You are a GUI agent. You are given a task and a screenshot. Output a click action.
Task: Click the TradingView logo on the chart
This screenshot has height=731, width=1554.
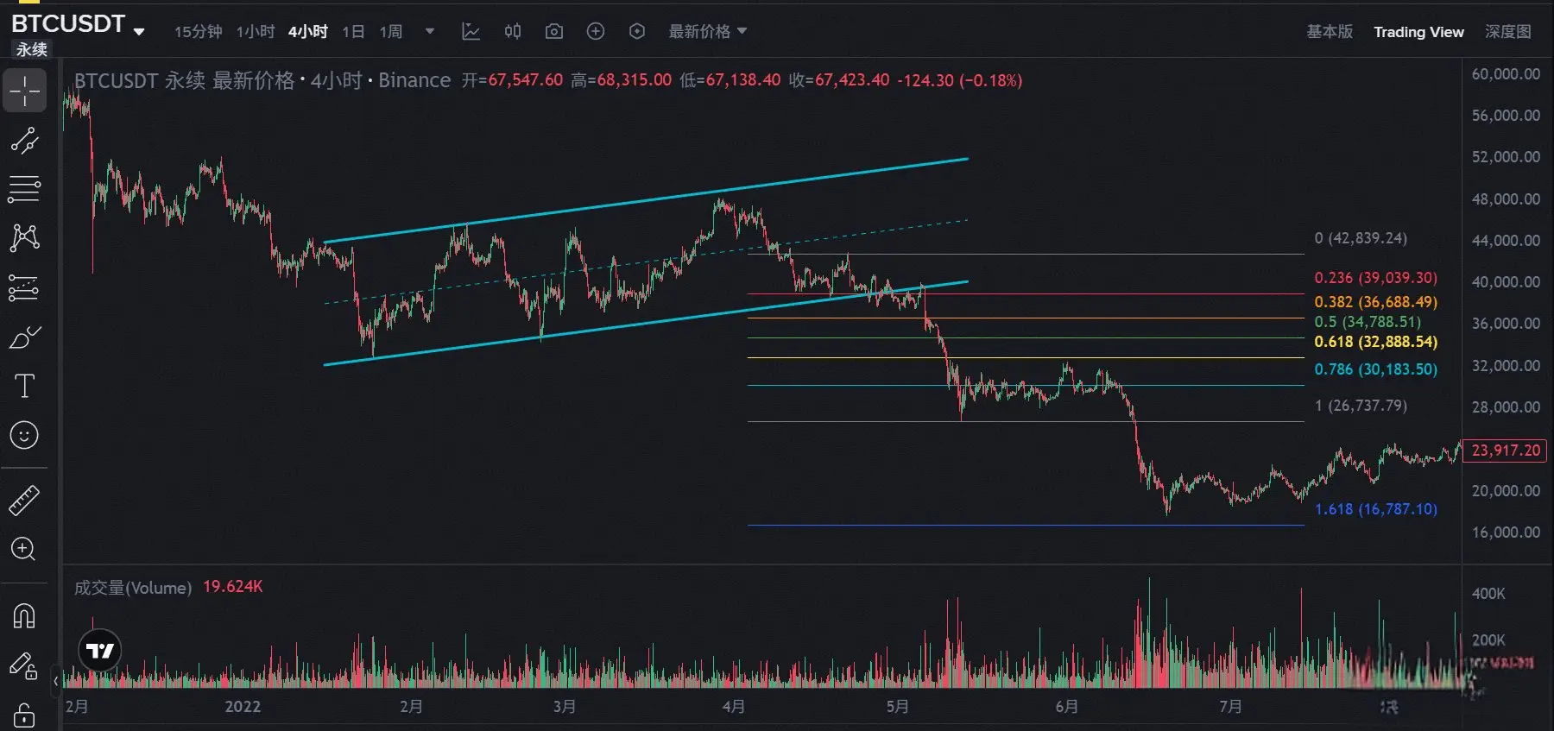pos(100,651)
